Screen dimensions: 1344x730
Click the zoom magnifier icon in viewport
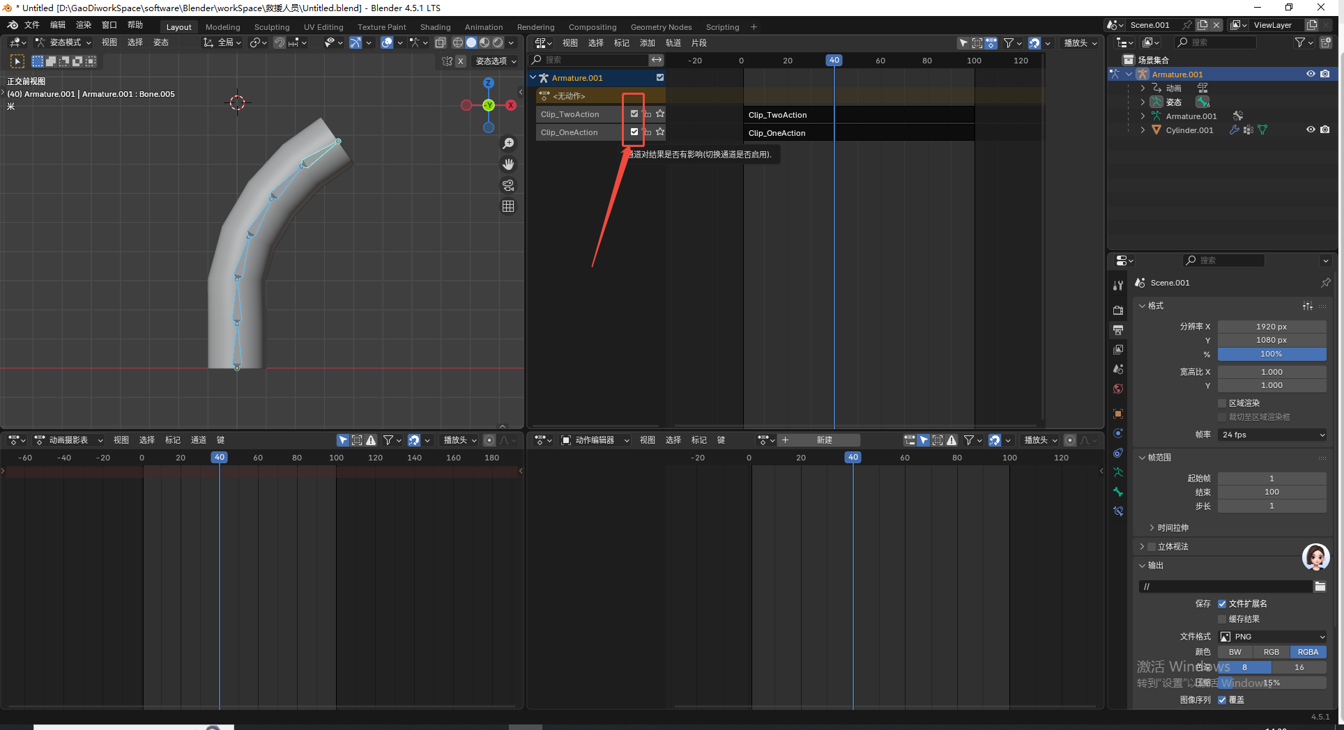508,143
